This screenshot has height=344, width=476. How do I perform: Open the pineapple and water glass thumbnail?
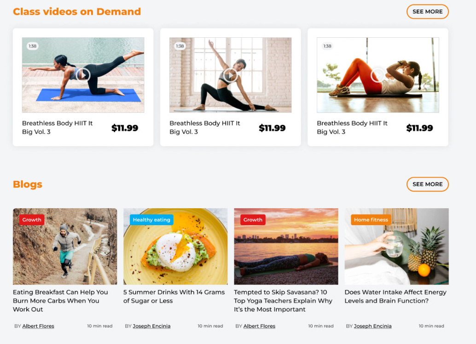[396, 246]
